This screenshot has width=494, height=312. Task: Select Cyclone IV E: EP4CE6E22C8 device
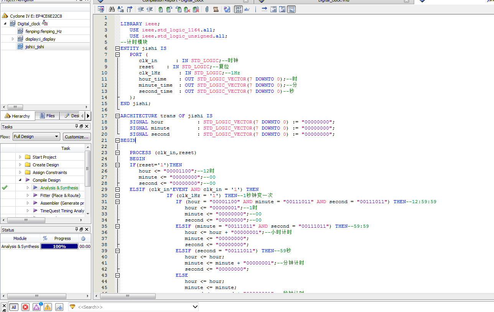point(36,16)
